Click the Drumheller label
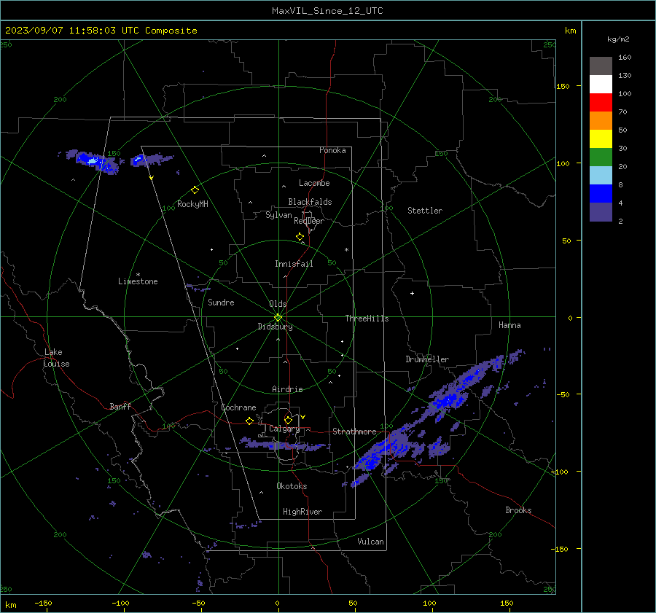The image size is (656, 613). 427,359
